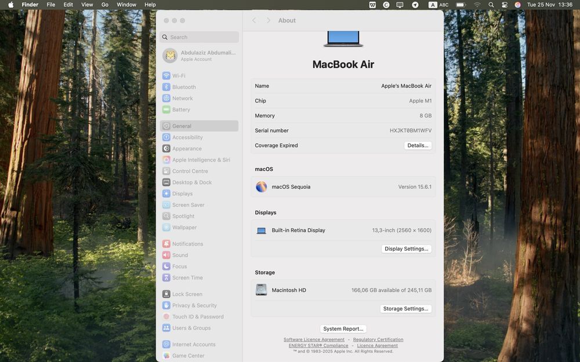Open Screen Saver icon in sidebar

tap(166, 204)
